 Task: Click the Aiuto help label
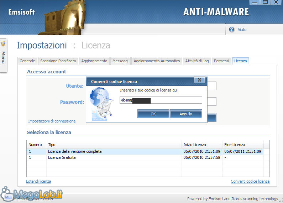[x=242, y=30]
